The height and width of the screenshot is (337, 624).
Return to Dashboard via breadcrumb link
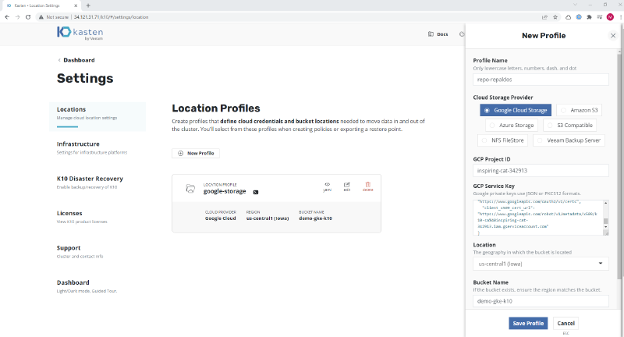coord(79,60)
